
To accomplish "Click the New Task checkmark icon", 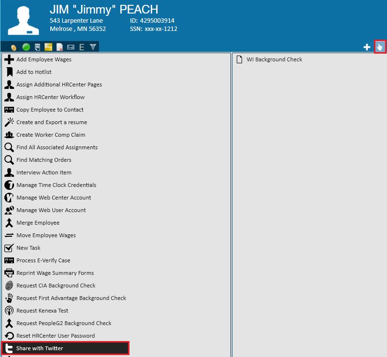I will click(9, 248).
